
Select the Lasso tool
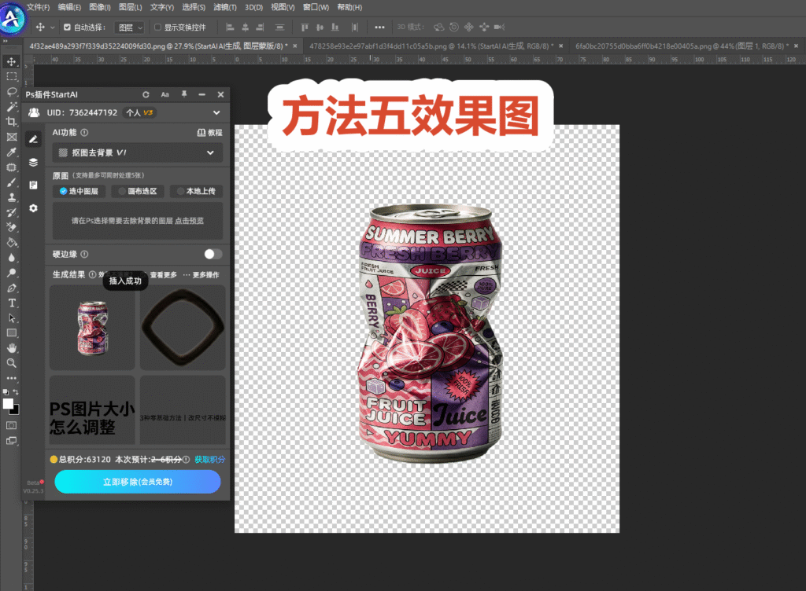(x=11, y=92)
